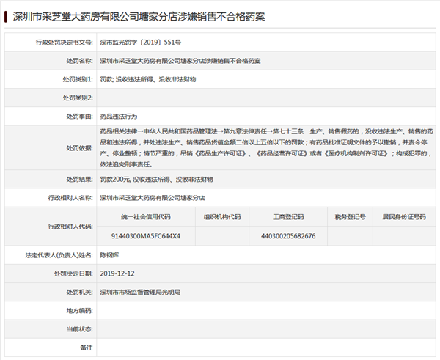Click column header 居民身份证号码
Viewport: 440px width, 360px height.
(x=404, y=217)
